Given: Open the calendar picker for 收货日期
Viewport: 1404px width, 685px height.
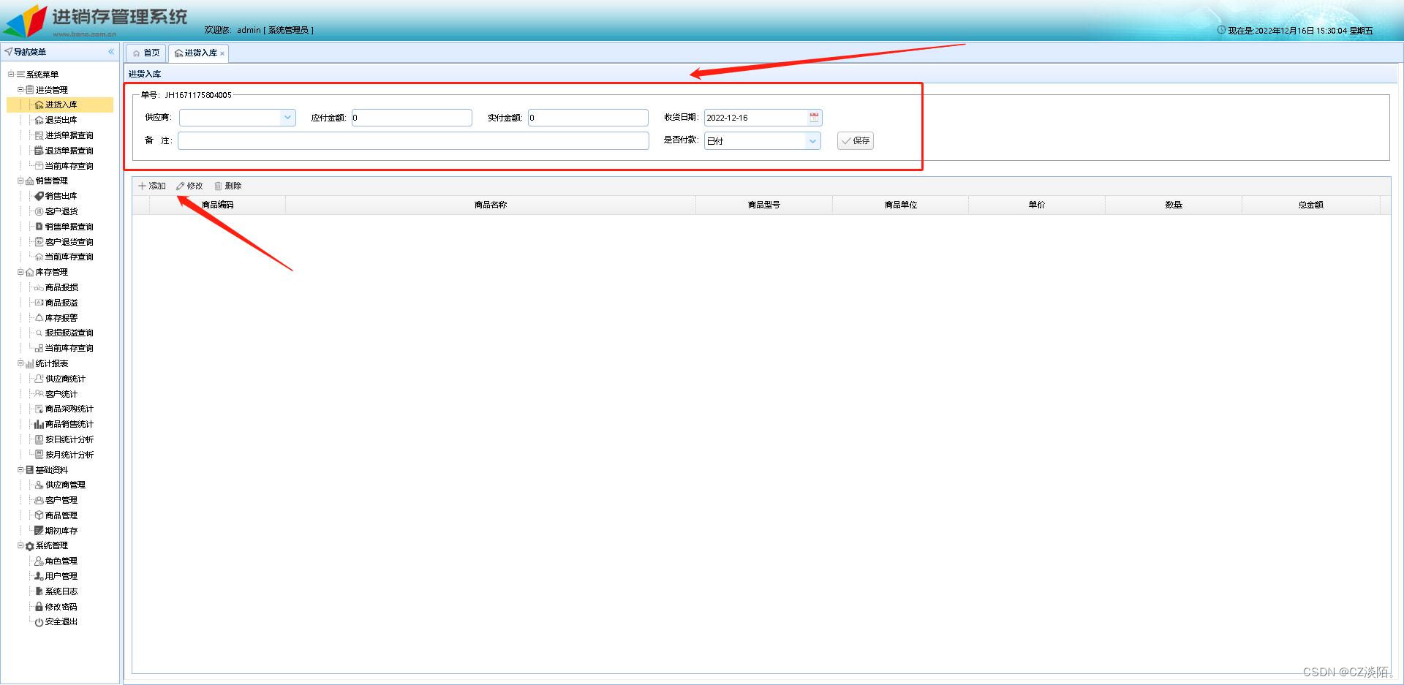Looking at the screenshot, I should pos(814,118).
